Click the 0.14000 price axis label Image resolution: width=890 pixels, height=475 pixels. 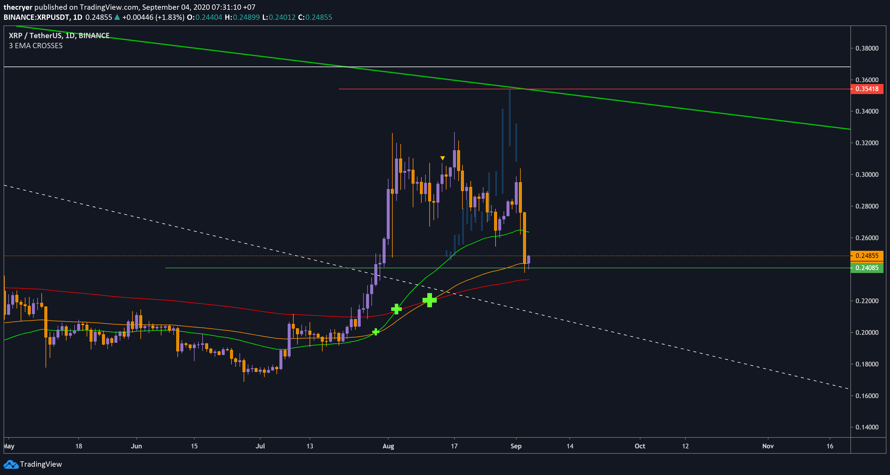click(x=867, y=427)
